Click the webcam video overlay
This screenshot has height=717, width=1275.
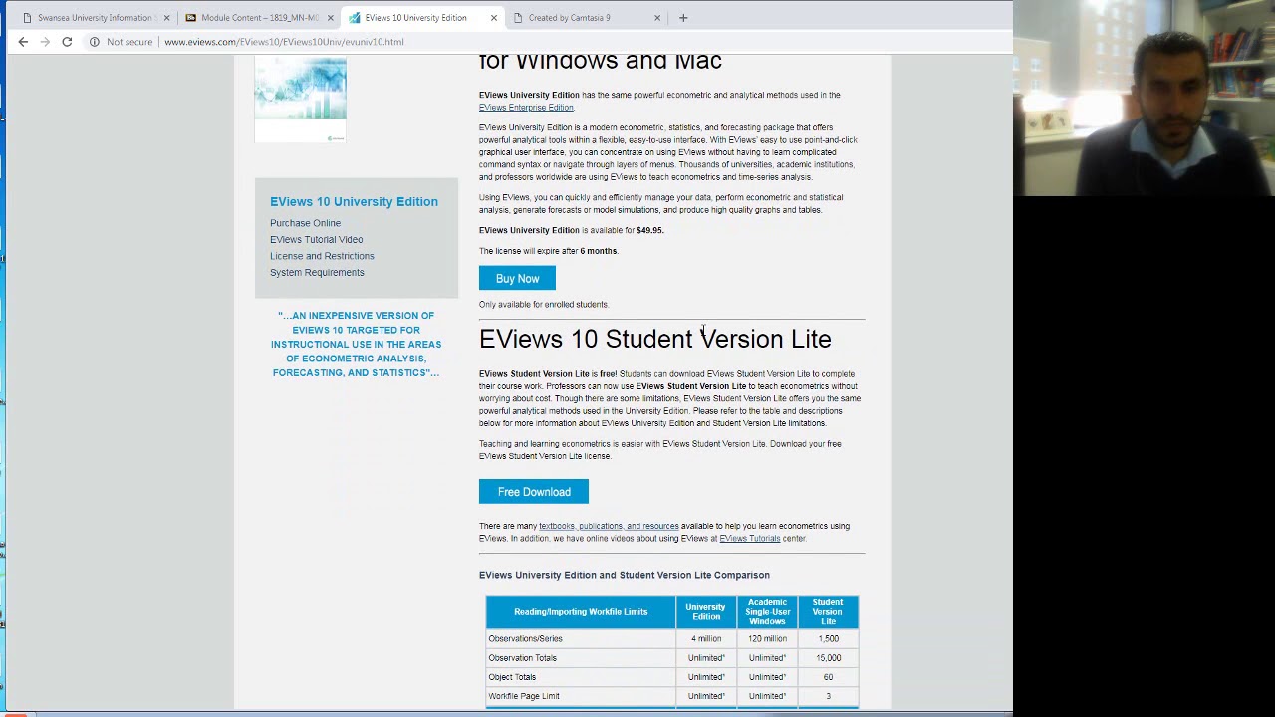[x=1144, y=98]
